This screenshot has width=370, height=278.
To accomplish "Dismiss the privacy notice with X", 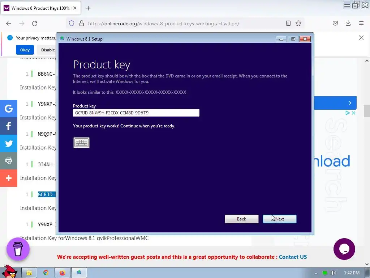I will [x=361, y=38].
